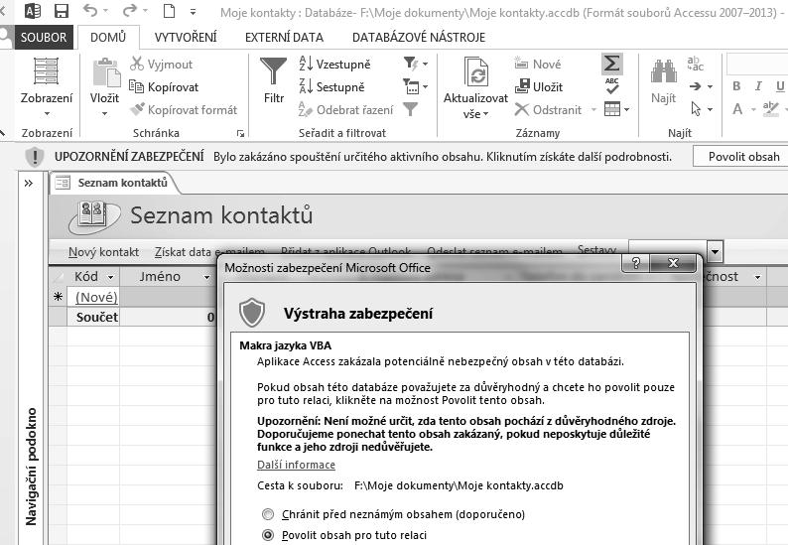The height and width of the screenshot is (545, 788).
Task: Toggle Italic formatting (I)
Action: pyautogui.click(x=758, y=86)
